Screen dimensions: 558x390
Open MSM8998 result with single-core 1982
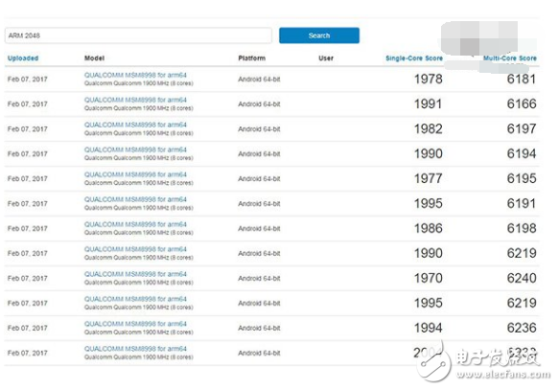(135, 125)
